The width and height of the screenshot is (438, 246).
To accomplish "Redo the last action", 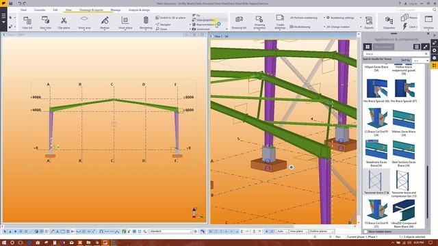I will pos(25,3).
